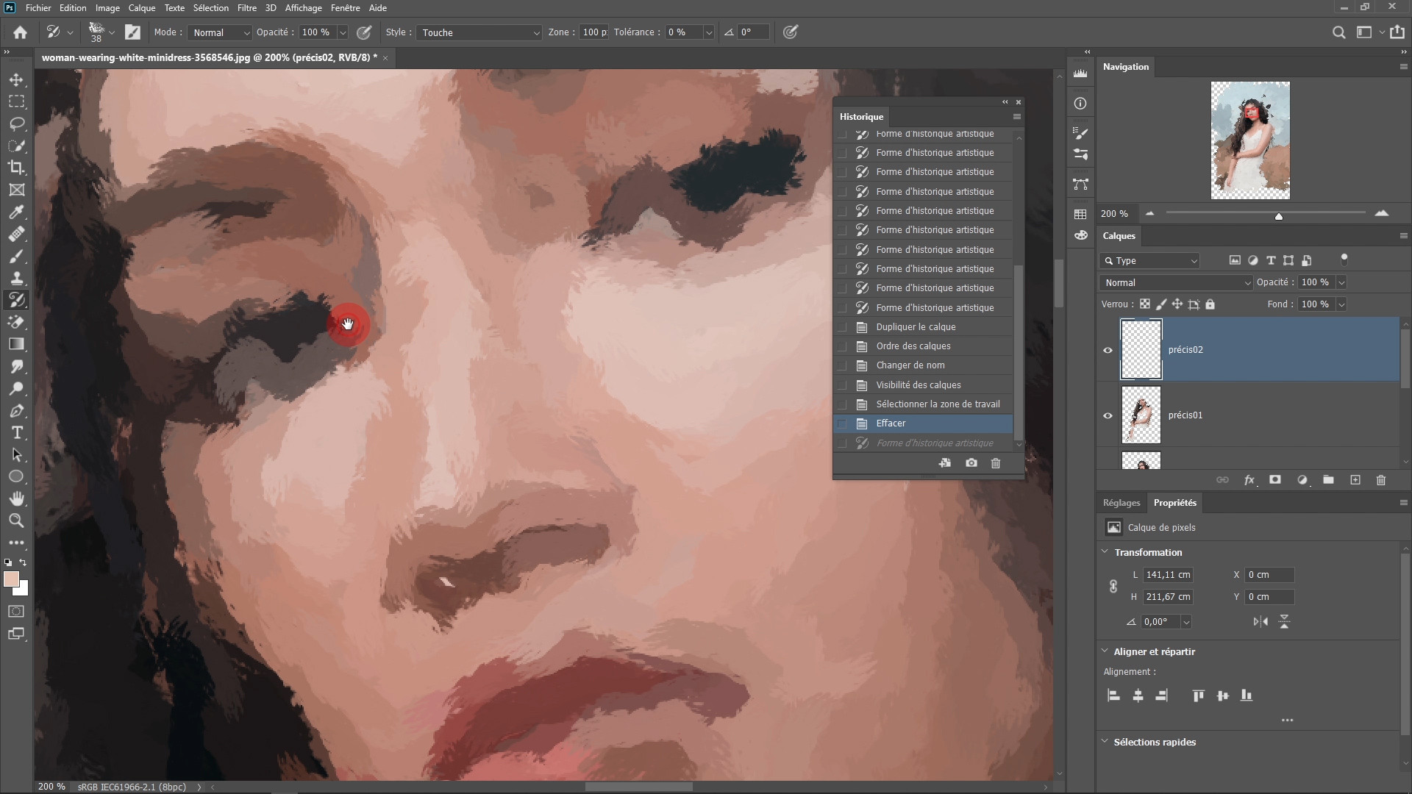Select the Crop tool
The height and width of the screenshot is (794, 1412).
pos(16,168)
